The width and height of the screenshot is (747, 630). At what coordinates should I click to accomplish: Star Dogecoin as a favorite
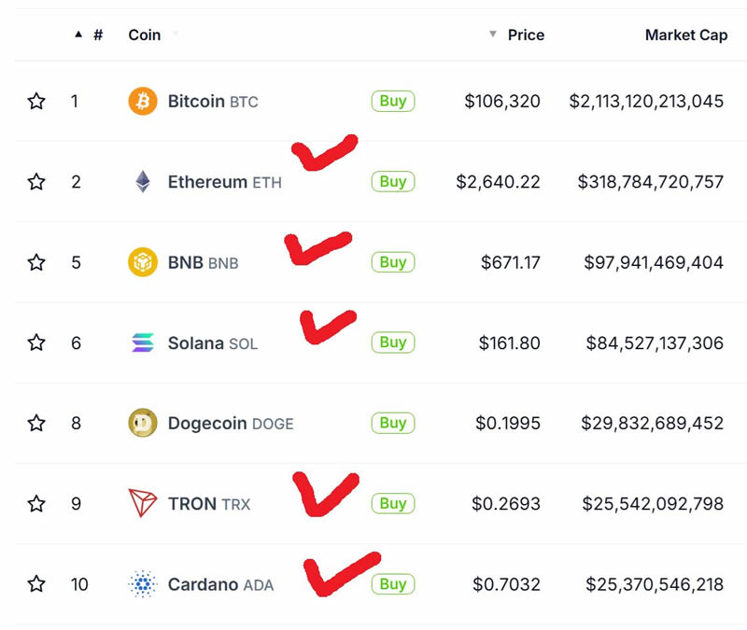point(36,424)
